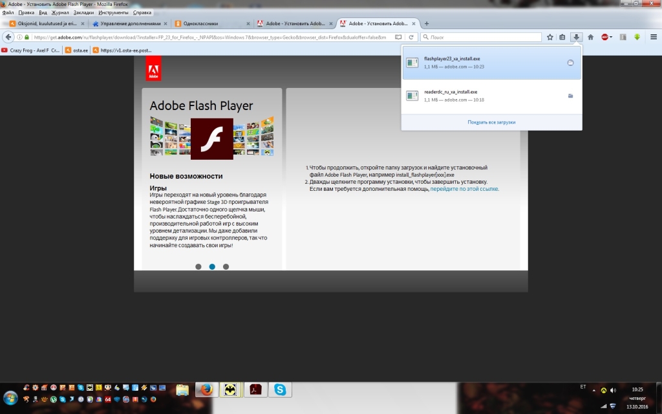Open The Bat! from the taskbar
Viewport: 662px width, 414px height.
point(231,389)
